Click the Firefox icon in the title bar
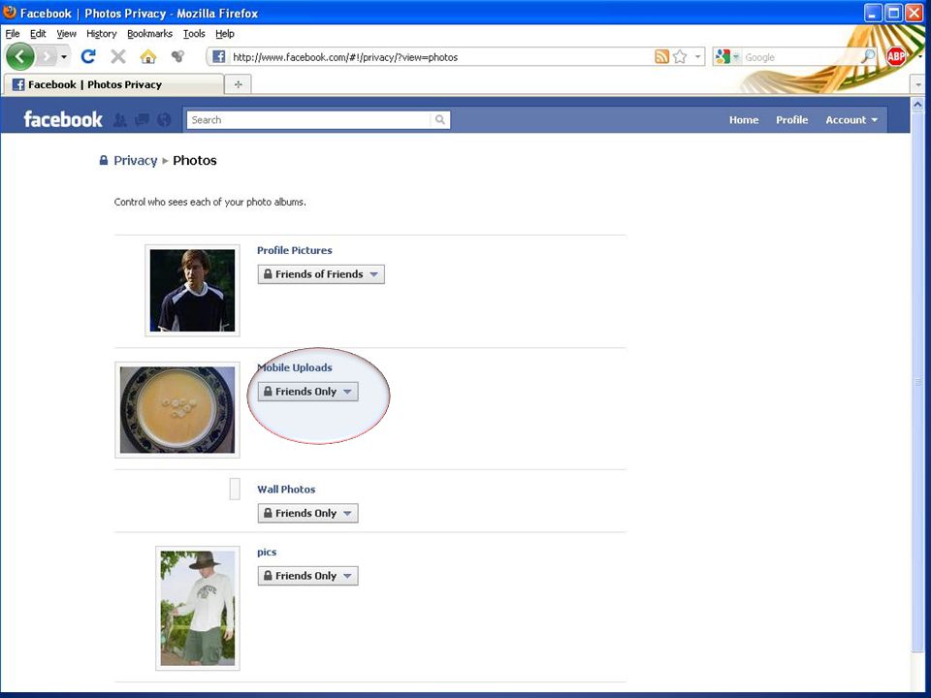 click(x=10, y=13)
